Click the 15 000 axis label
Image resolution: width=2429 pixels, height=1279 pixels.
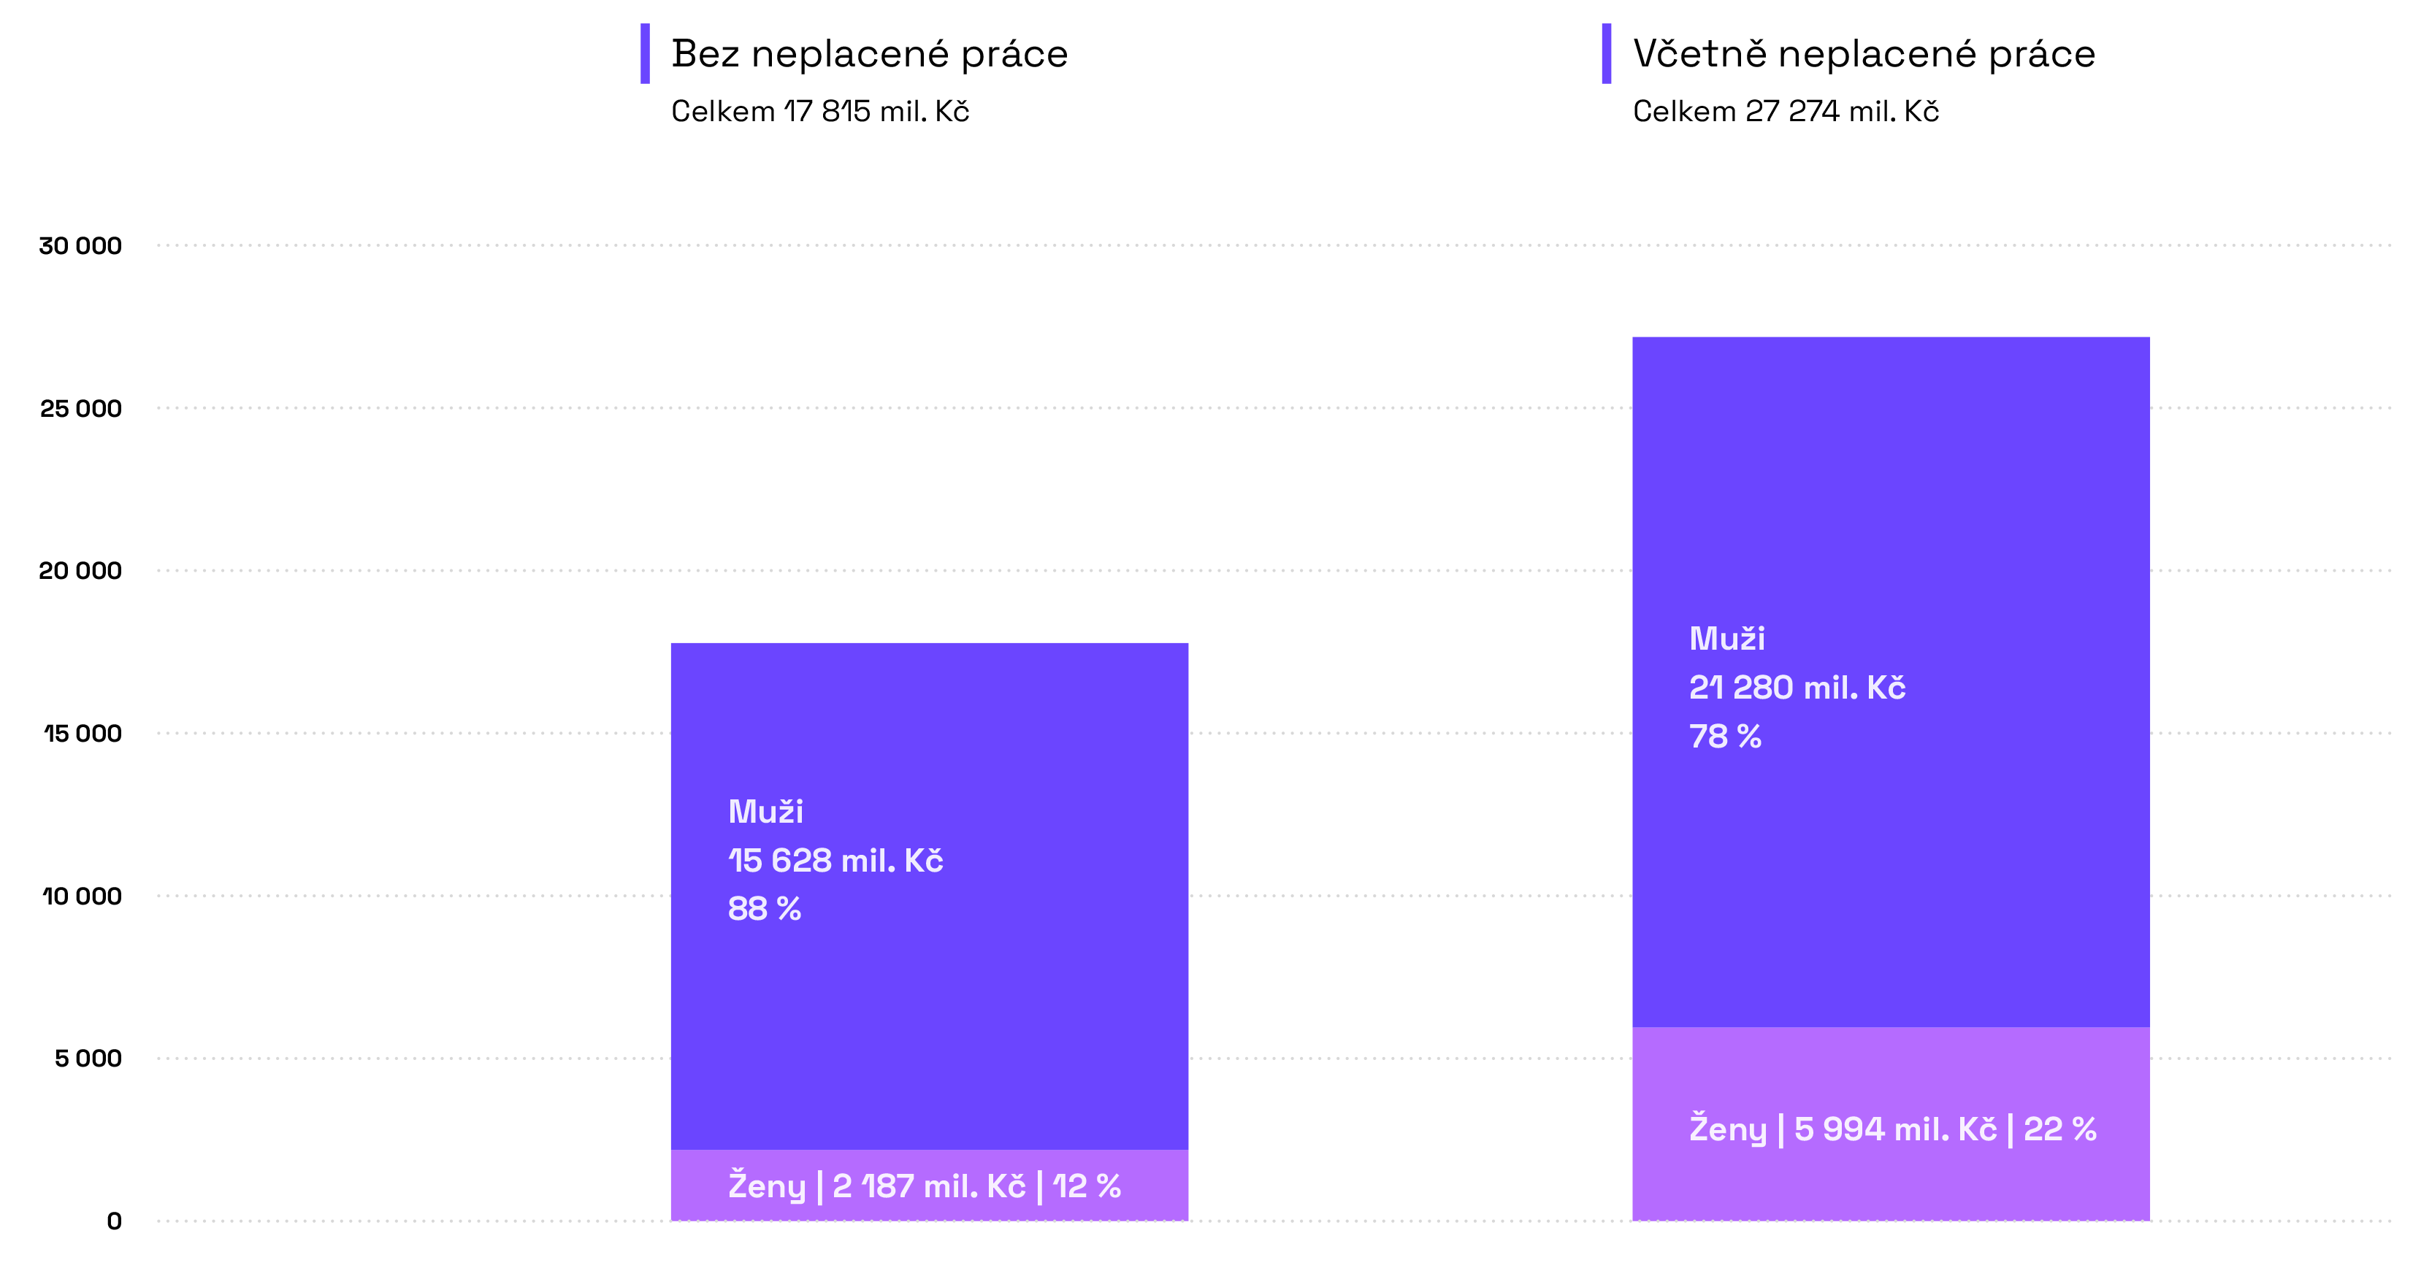(82, 733)
